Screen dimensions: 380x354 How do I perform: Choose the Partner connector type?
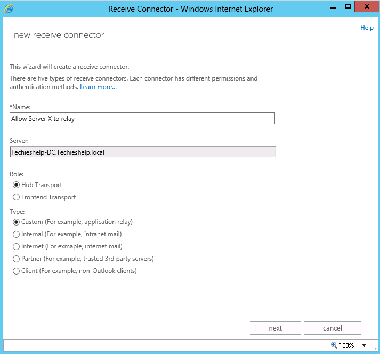[x=16, y=259]
